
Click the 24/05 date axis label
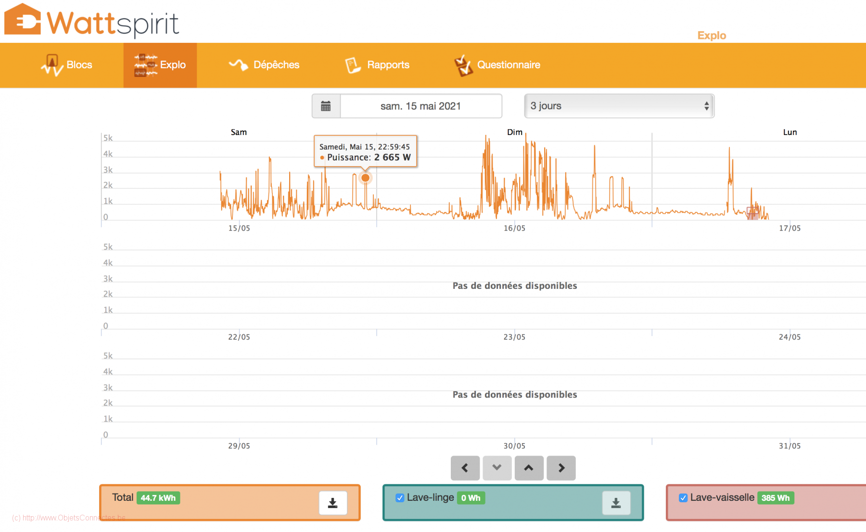point(790,337)
